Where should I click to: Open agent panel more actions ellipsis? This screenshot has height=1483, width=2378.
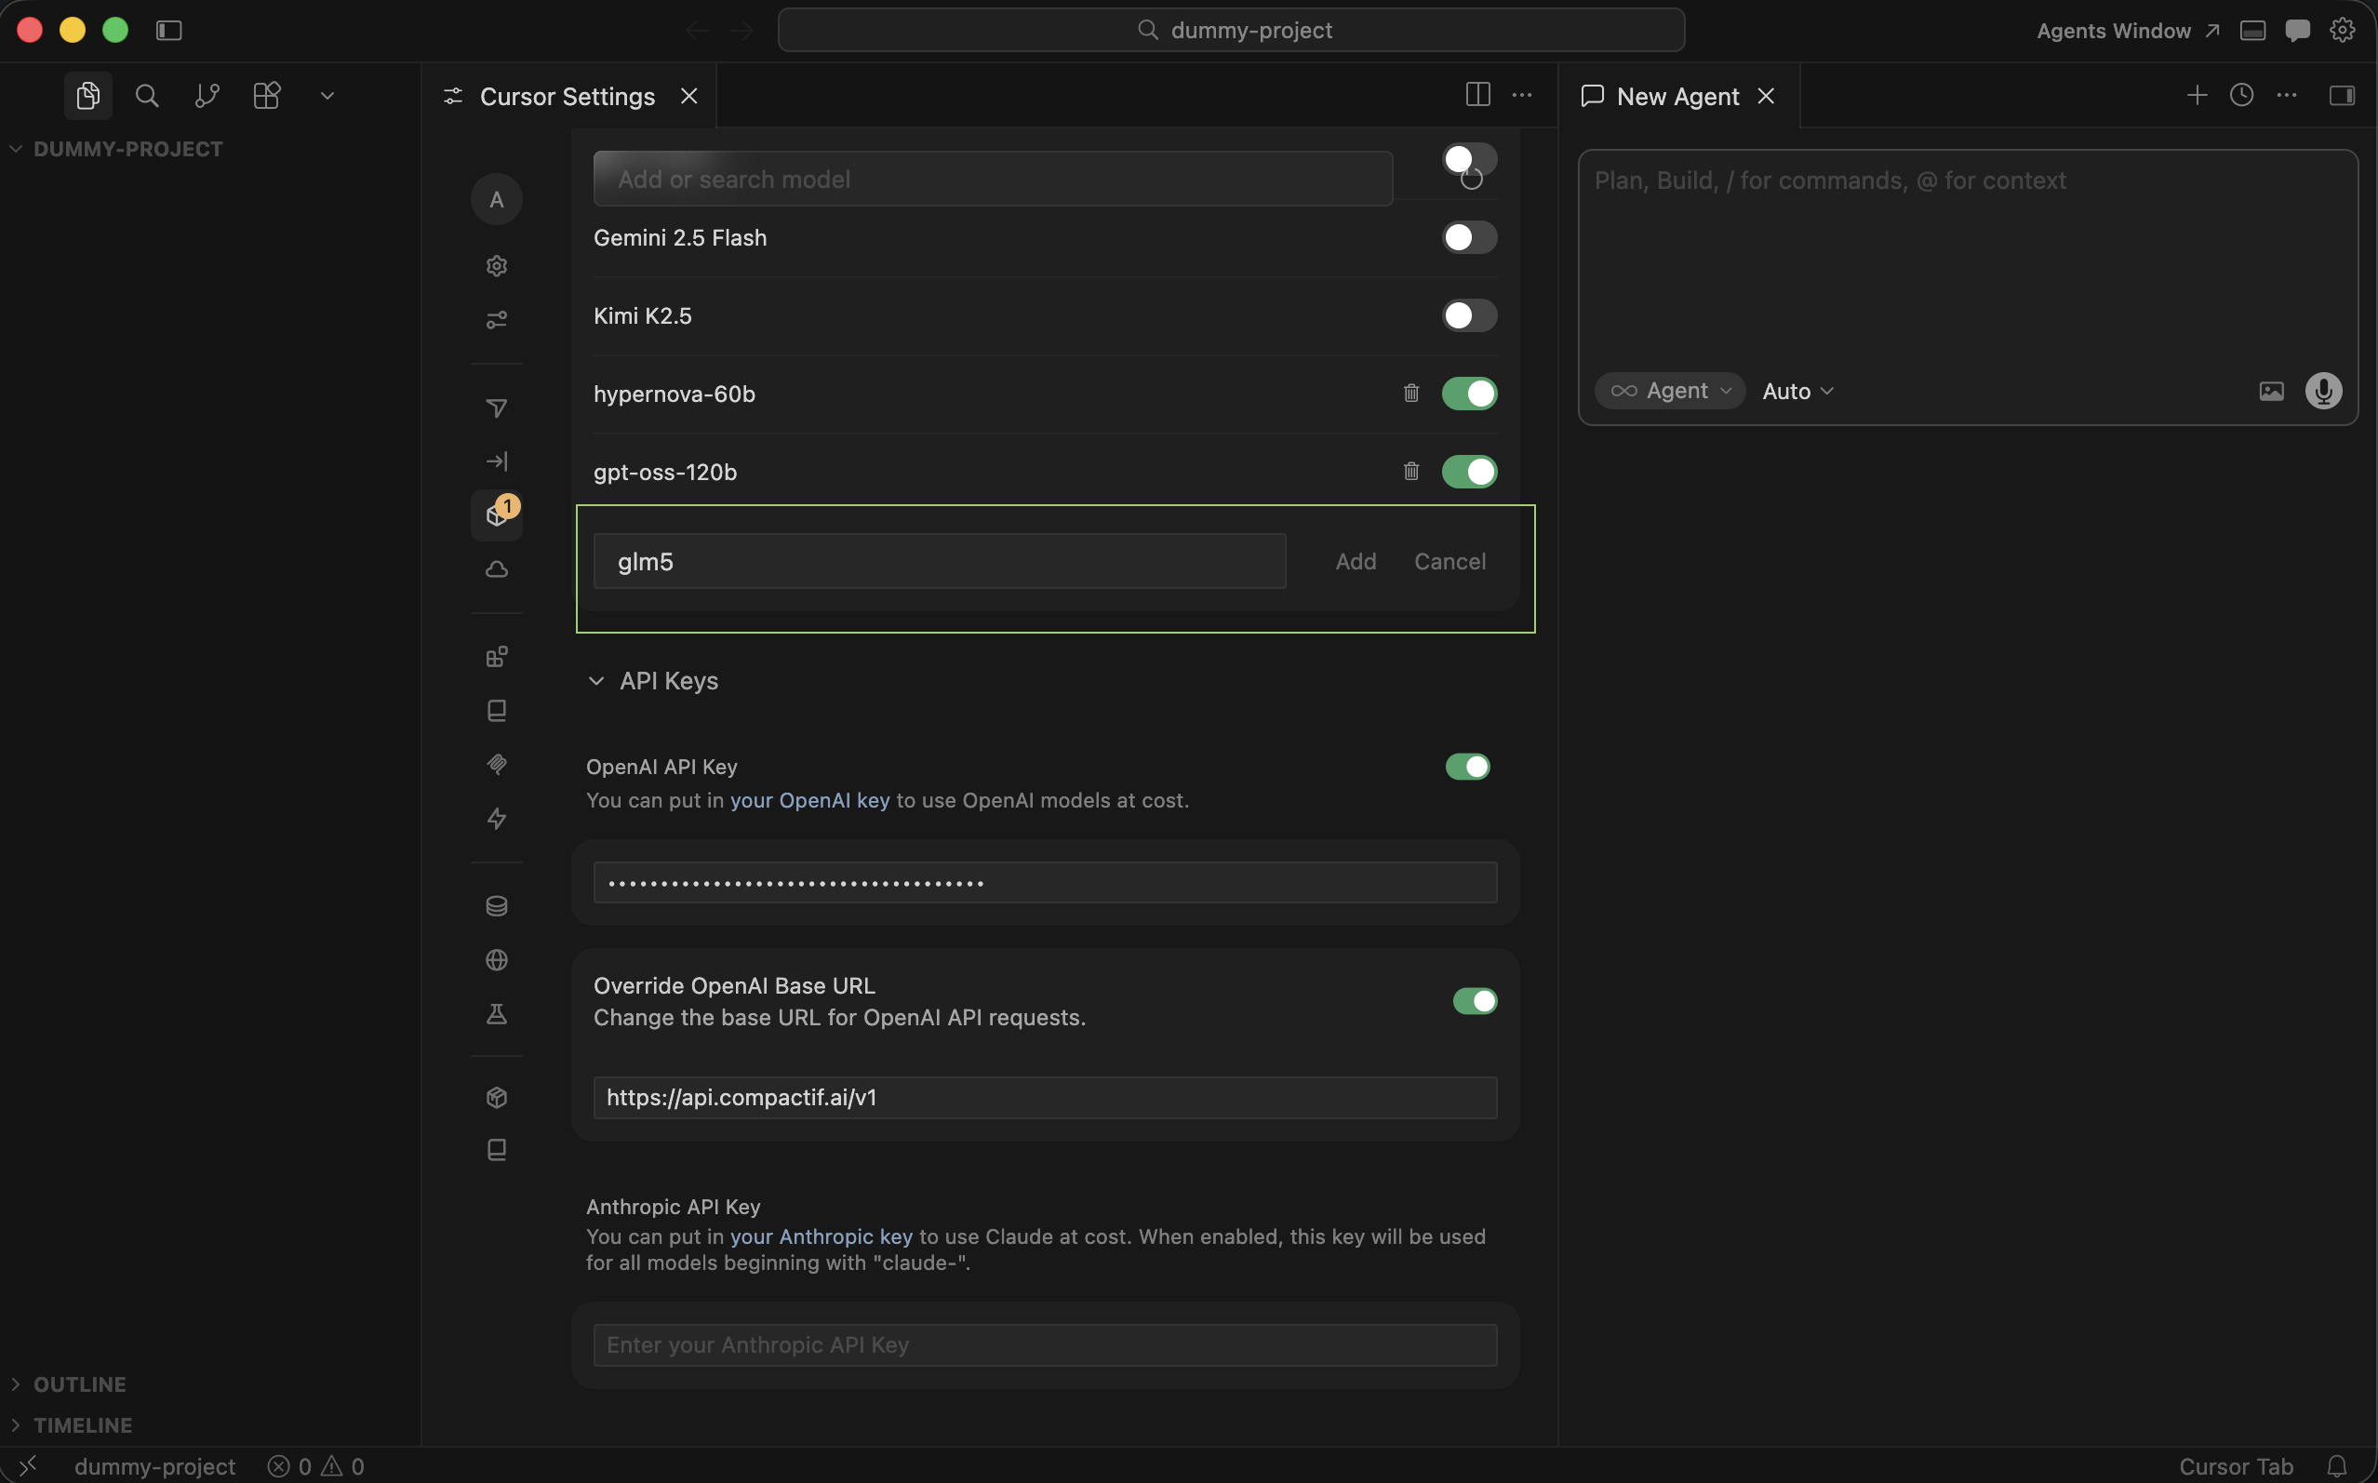[x=2287, y=95]
